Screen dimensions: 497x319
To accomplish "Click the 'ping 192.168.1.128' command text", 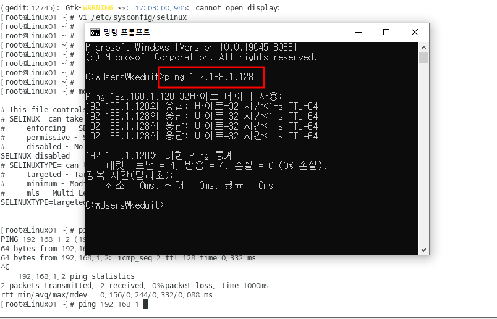I will pos(208,77).
